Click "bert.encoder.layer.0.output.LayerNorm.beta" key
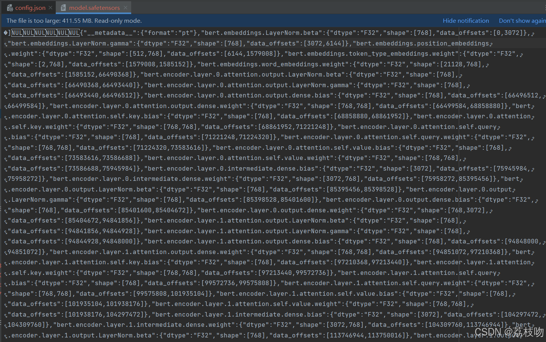 click(x=82, y=190)
